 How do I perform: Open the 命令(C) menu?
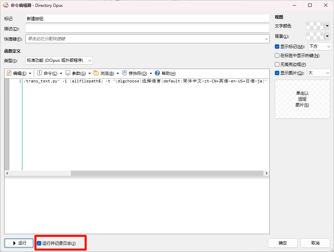(x=51, y=73)
